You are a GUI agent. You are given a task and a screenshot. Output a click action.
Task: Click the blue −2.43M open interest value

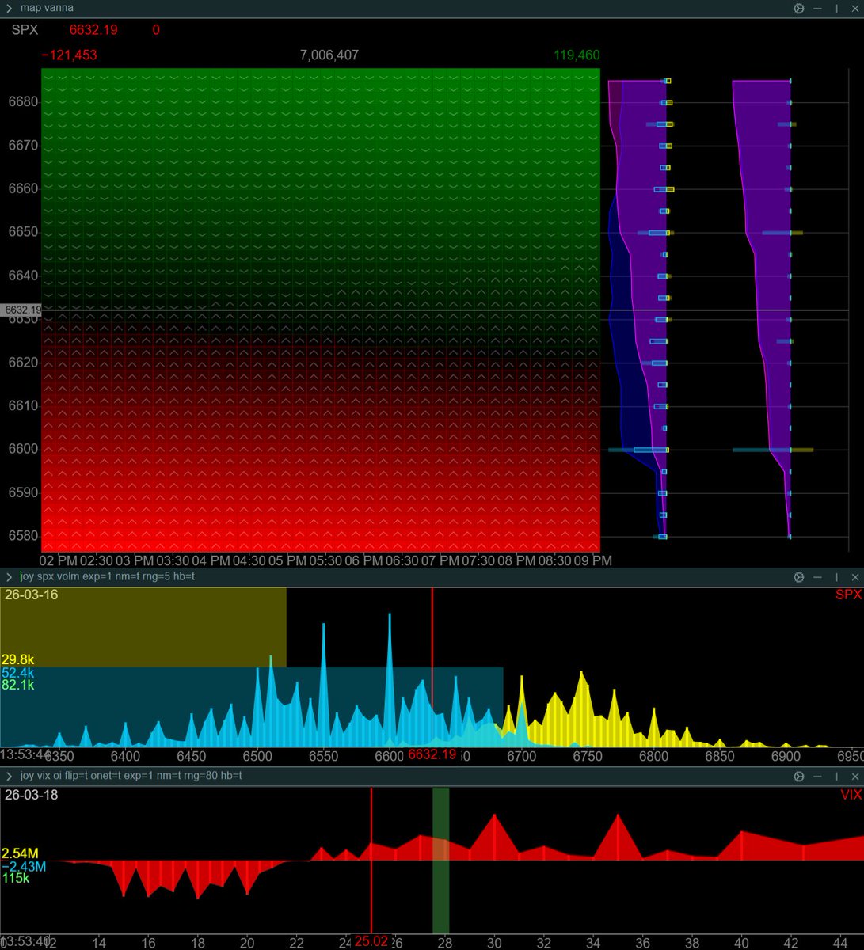pos(24,866)
